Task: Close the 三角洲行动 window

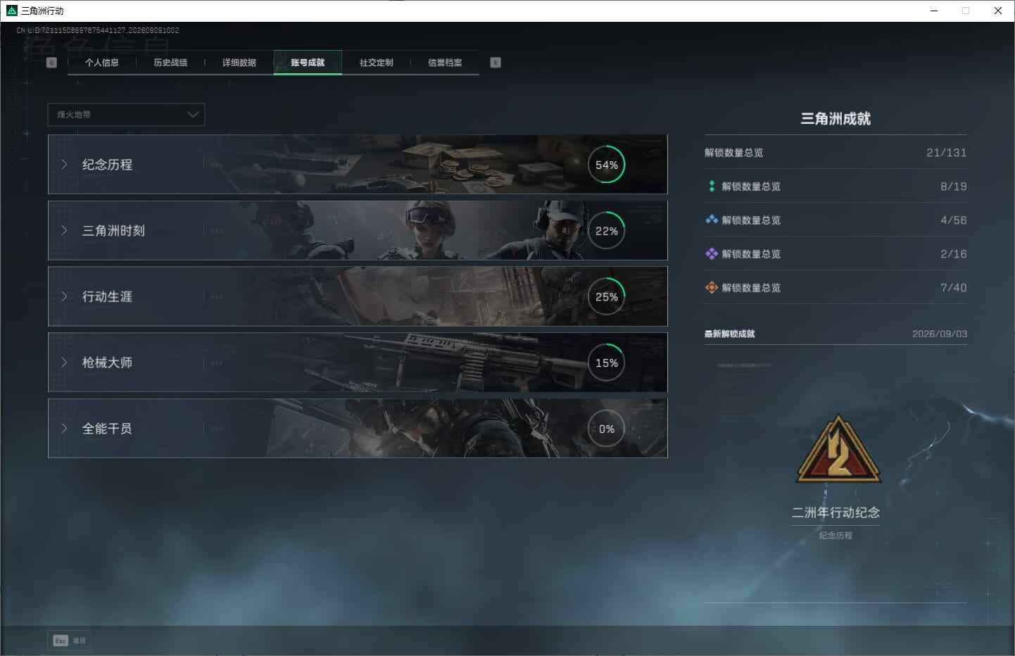Action: tap(998, 11)
